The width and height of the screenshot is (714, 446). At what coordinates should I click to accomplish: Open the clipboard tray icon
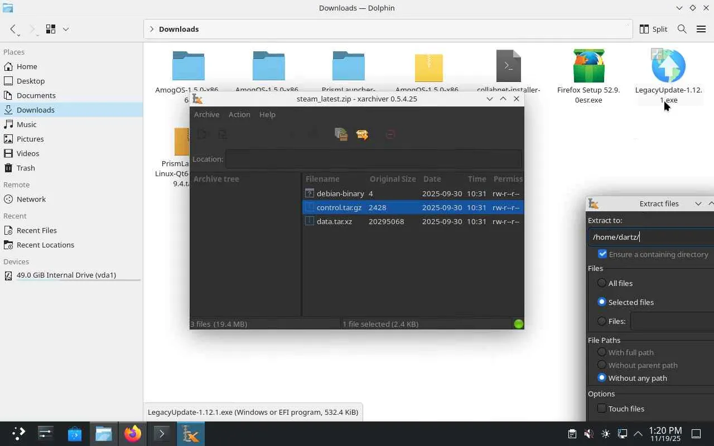click(x=572, y=434)
